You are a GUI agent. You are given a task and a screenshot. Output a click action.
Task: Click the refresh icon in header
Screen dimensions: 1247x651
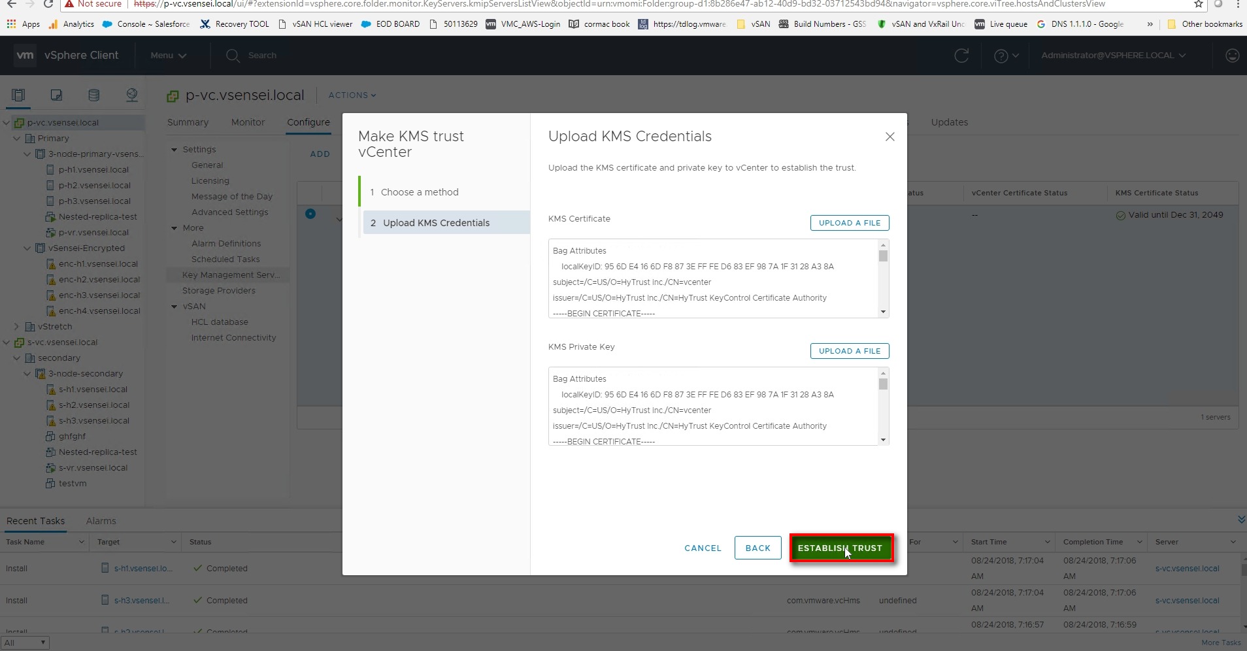961,56
